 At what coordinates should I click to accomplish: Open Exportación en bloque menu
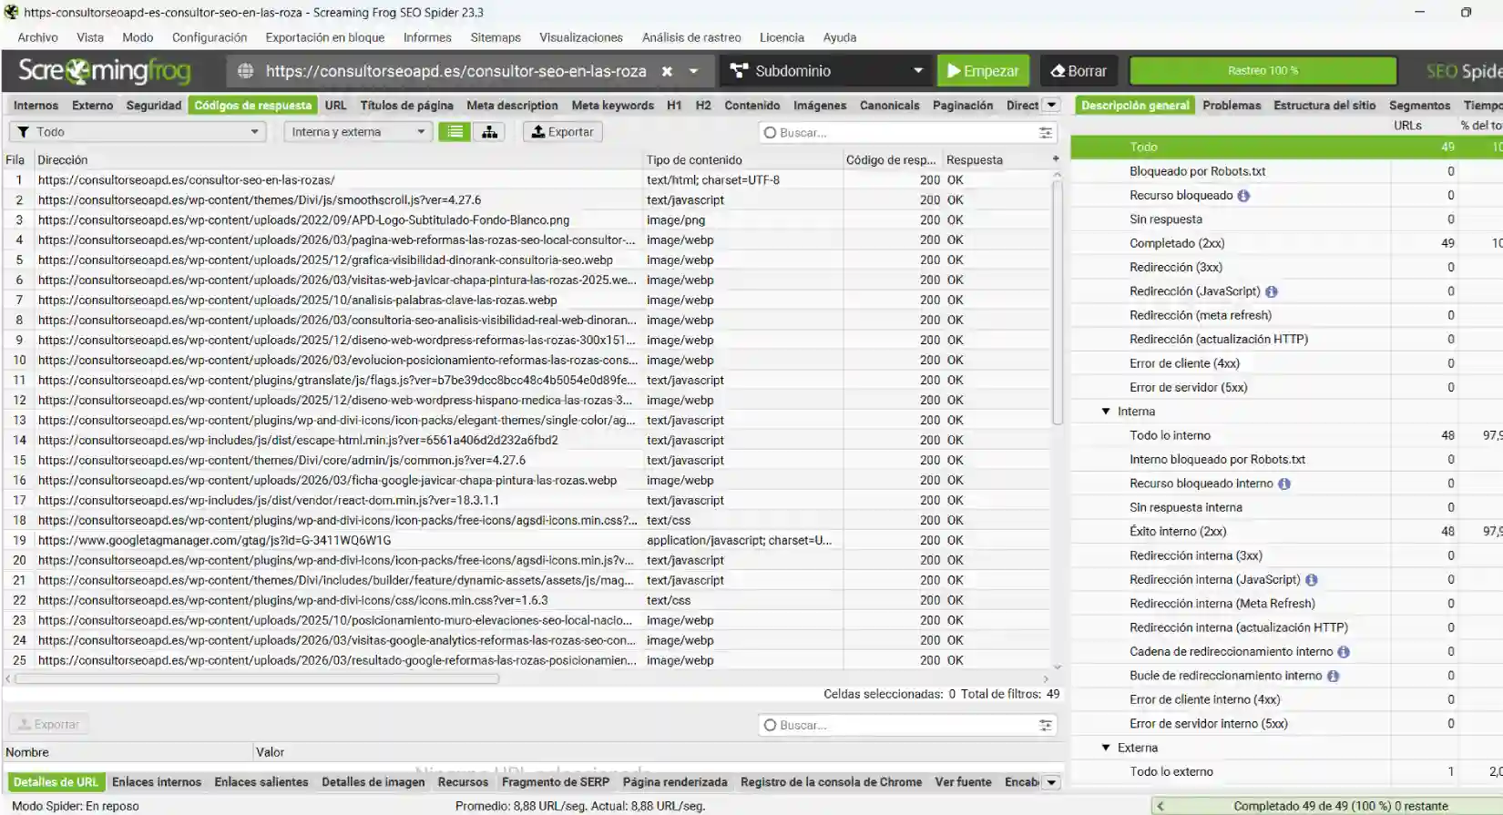point(325,37)
